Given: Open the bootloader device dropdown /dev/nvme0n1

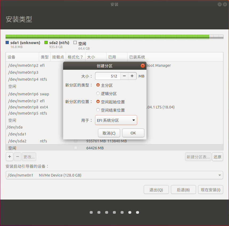Looking at the screenshot, I should [114, 175].
